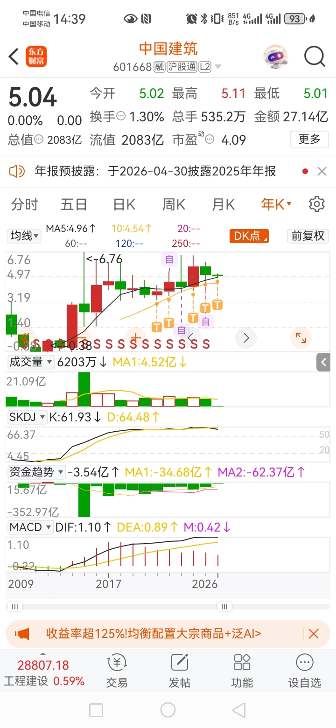The height and width of the screenshot is (728, 336).
Task: Tap help icon beside 总值
Action: [x=39, y=140]
